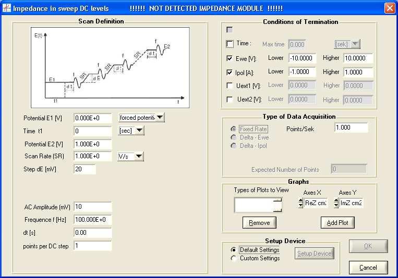Enable the Uext1 [V] checkbox
Screen dimensions: 398x278
230,86
